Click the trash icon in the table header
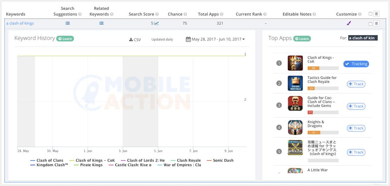This screenshot has height=186, width=390. (x=377, y=14)
